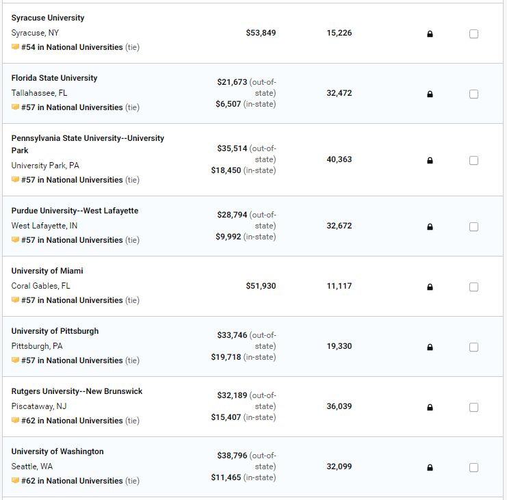Check the compare box for Syracuse University
The image size is (507, 500).
tap(473, 34)
